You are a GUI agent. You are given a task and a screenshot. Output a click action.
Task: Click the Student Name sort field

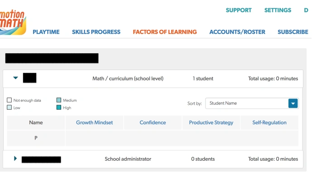click(252, 103)
